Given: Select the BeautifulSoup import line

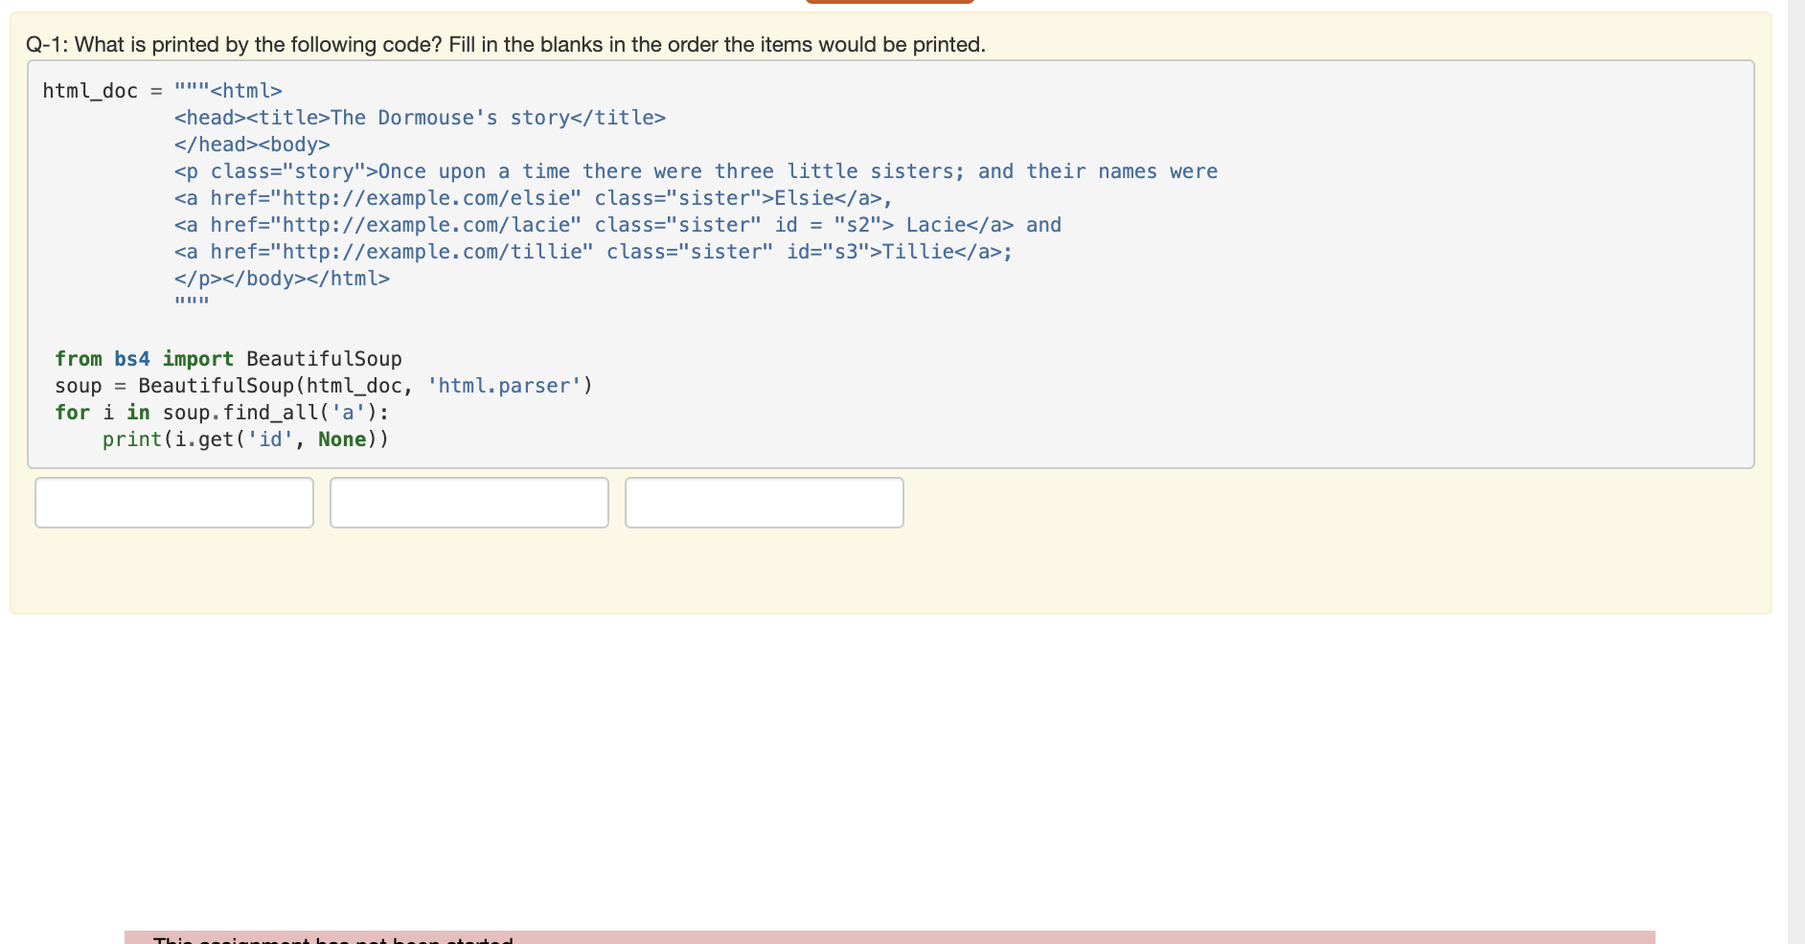Looking at the screenshot, I should (x=228, y=358).
